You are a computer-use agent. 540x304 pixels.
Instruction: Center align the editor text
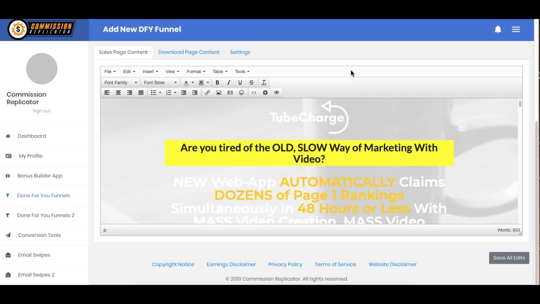[119, 92]
